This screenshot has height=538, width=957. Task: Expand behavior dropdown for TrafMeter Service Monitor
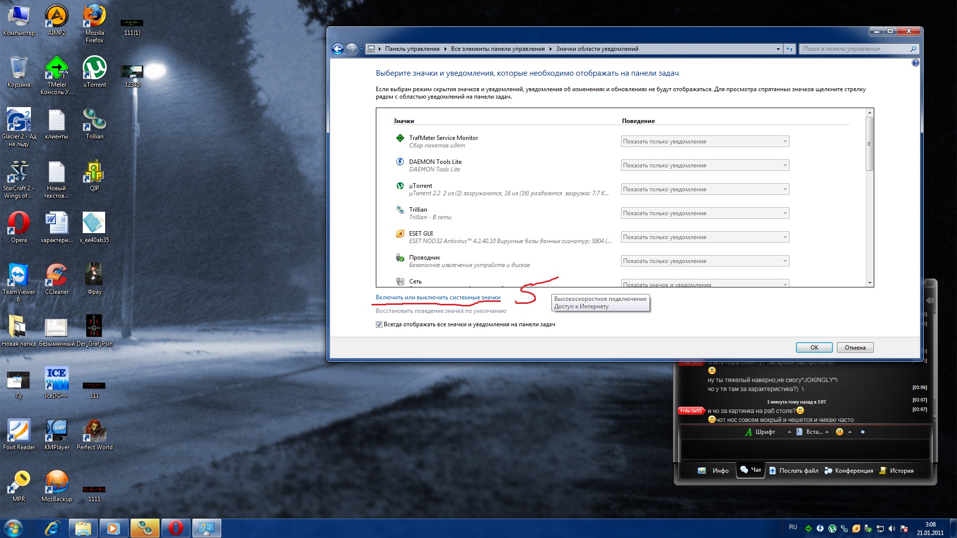705,141
